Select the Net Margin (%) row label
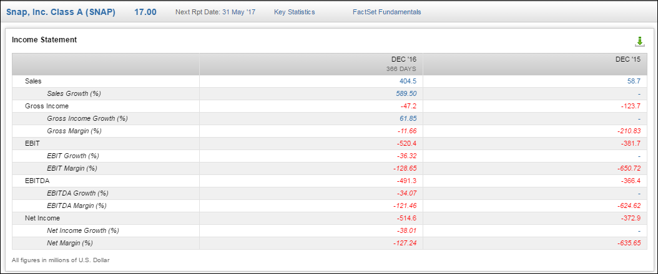The width and height of the screenshot is (658, 274). click(69, 243)
